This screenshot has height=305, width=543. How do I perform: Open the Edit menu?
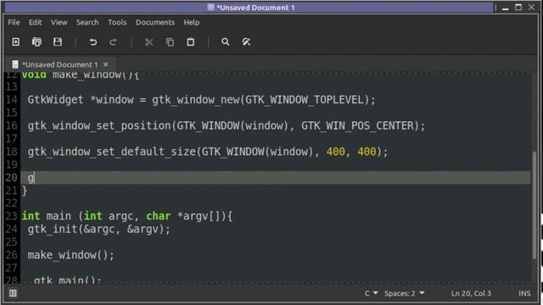tap(36, 23)
